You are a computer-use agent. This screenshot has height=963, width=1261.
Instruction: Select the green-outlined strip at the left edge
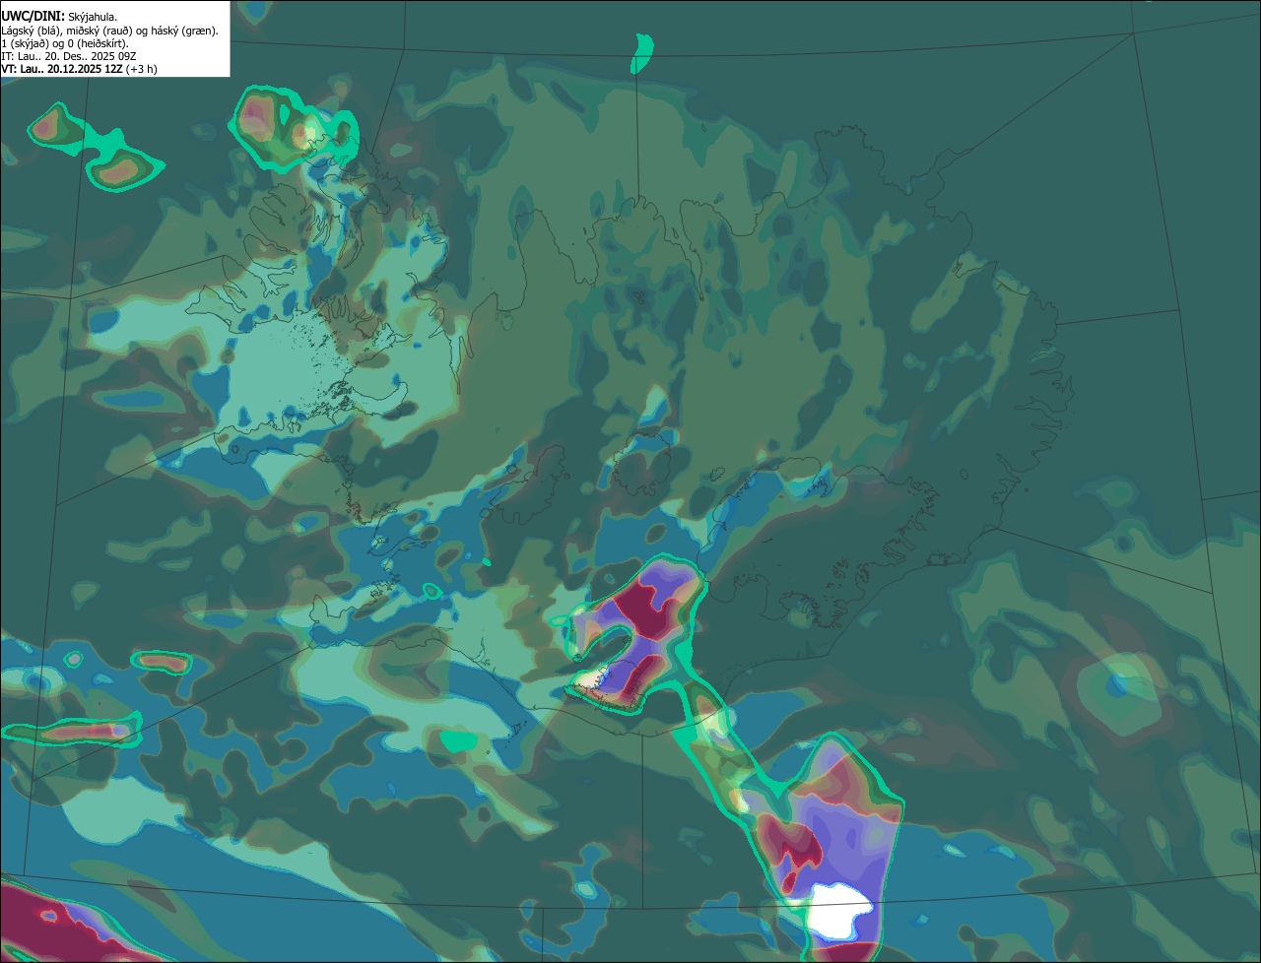click(69, 728)
